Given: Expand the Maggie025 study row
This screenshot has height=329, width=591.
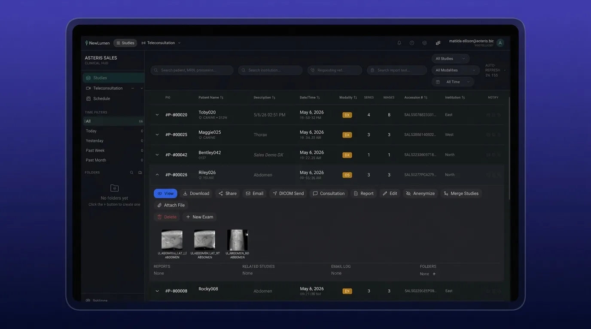Looking at the screenshot, I should pos(157,135).
